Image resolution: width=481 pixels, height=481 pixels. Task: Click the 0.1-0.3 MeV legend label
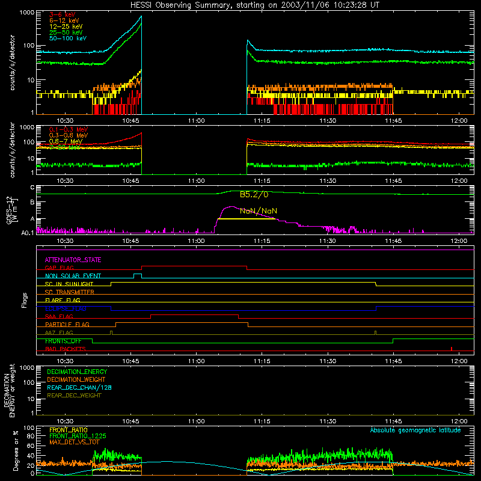69,129
